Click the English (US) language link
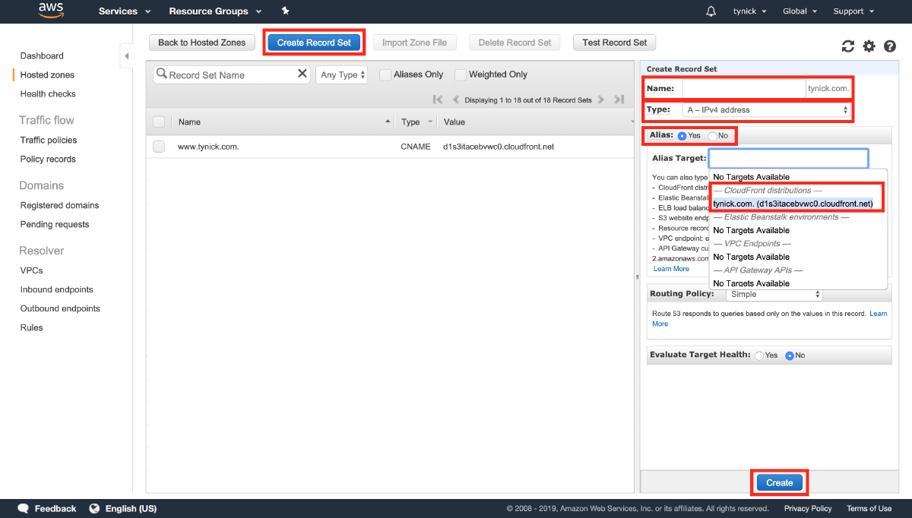The width and height of the screenshot is (912, 518). [x=131, y=508]
